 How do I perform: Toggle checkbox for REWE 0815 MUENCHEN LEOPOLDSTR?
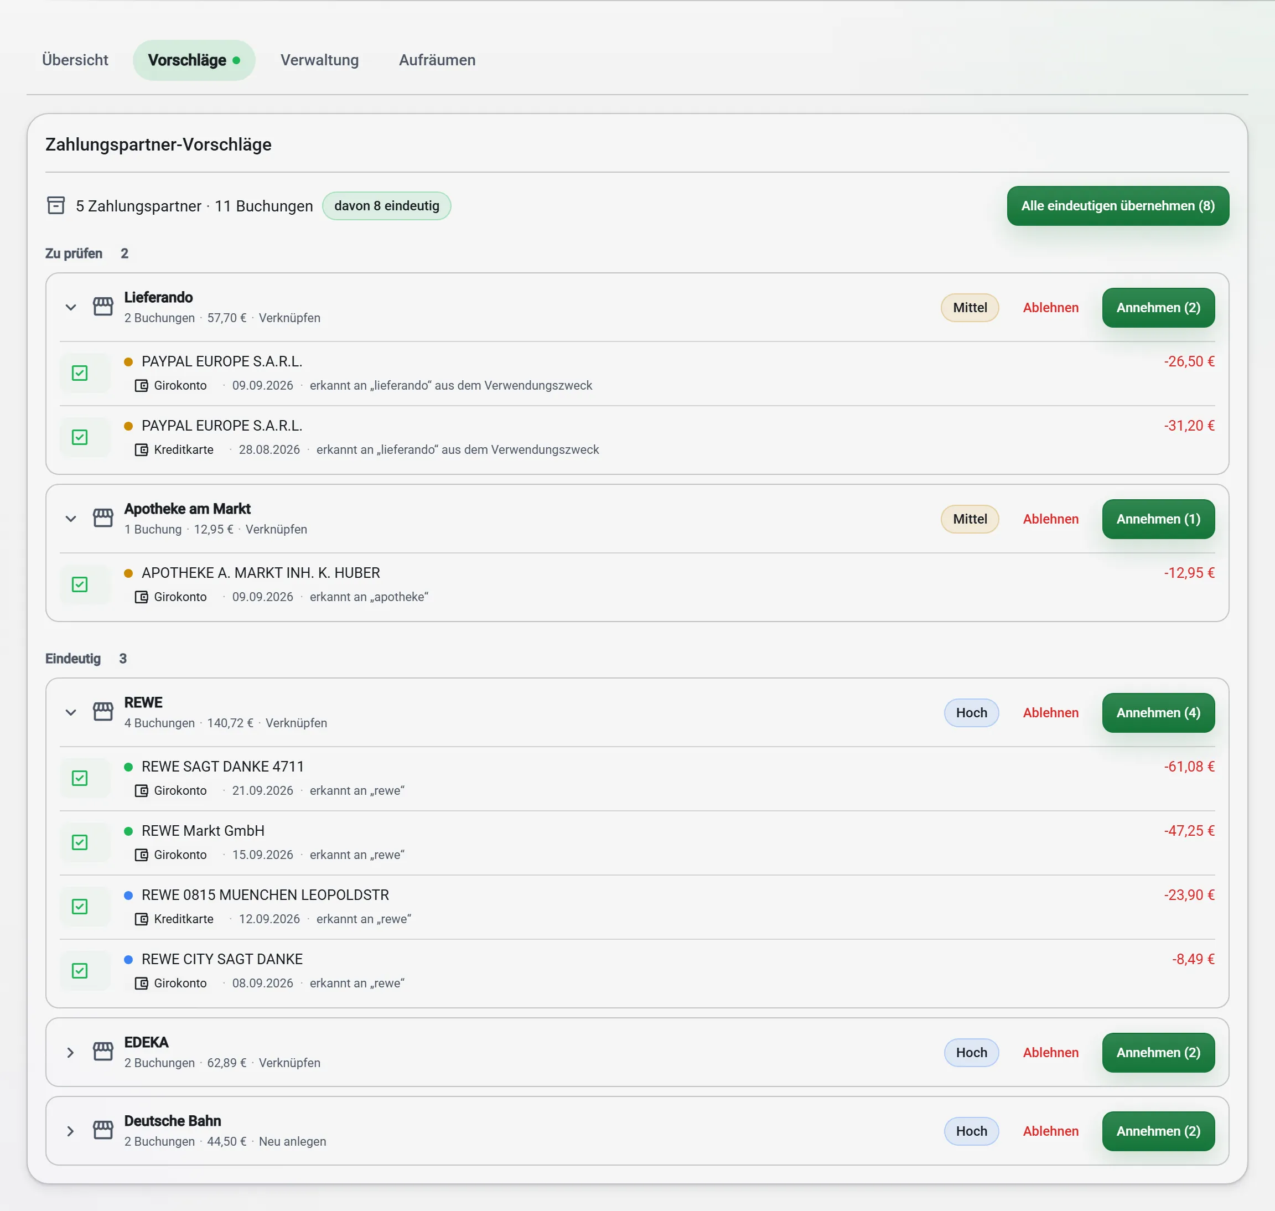79,907
